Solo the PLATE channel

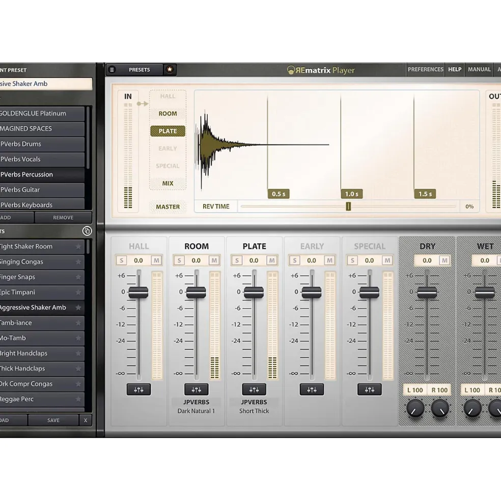tap(237, 260)
